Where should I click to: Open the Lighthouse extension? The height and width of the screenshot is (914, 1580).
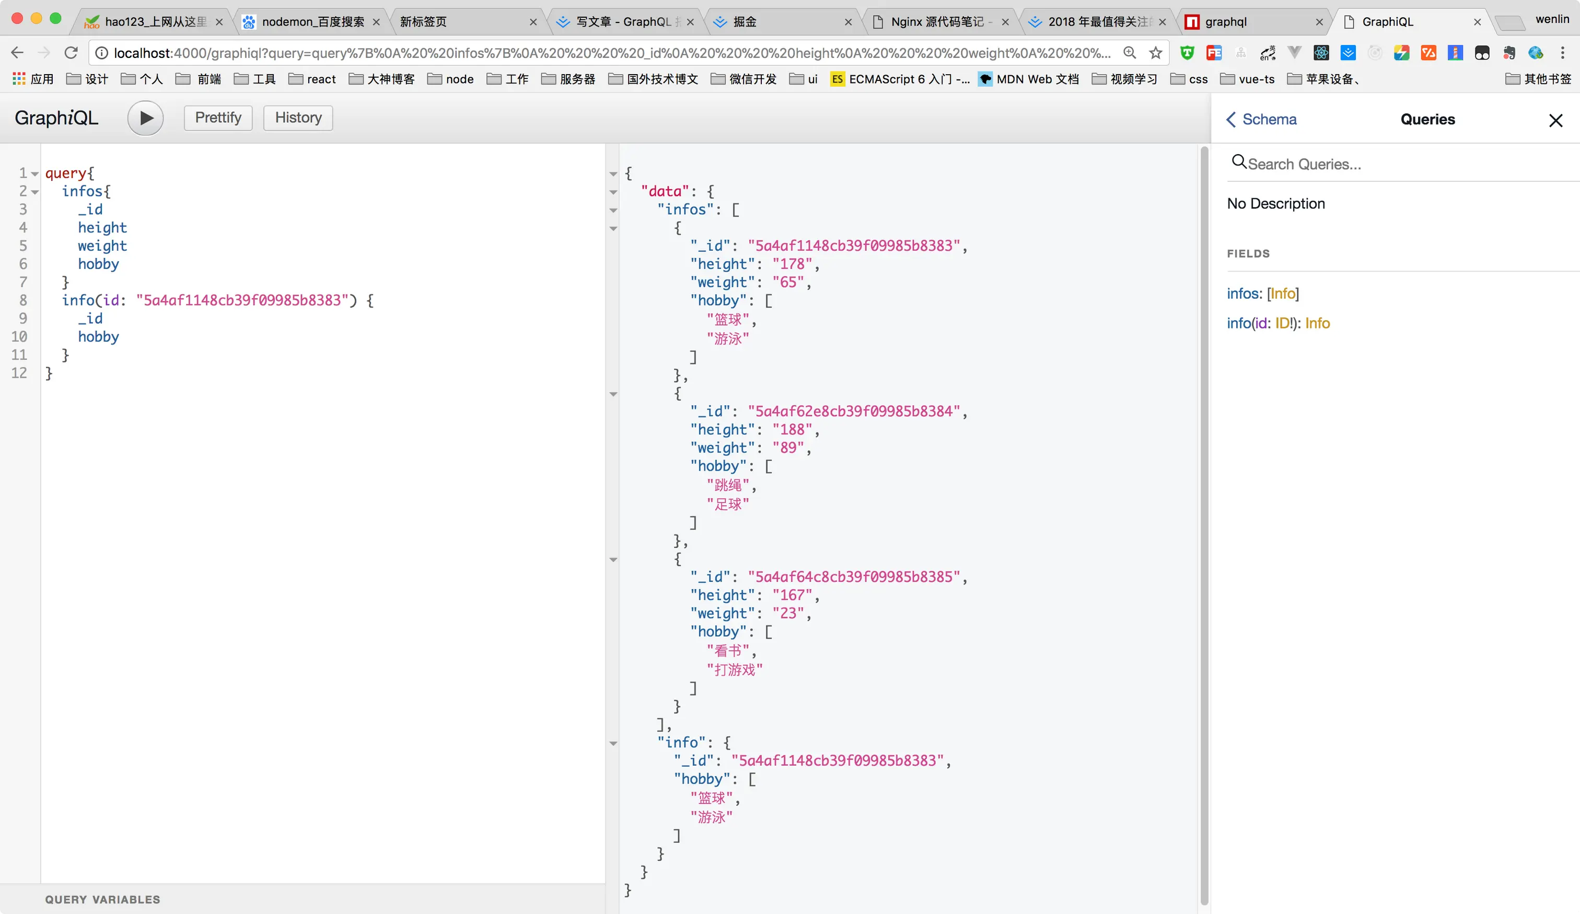(x=1455, y=53)
